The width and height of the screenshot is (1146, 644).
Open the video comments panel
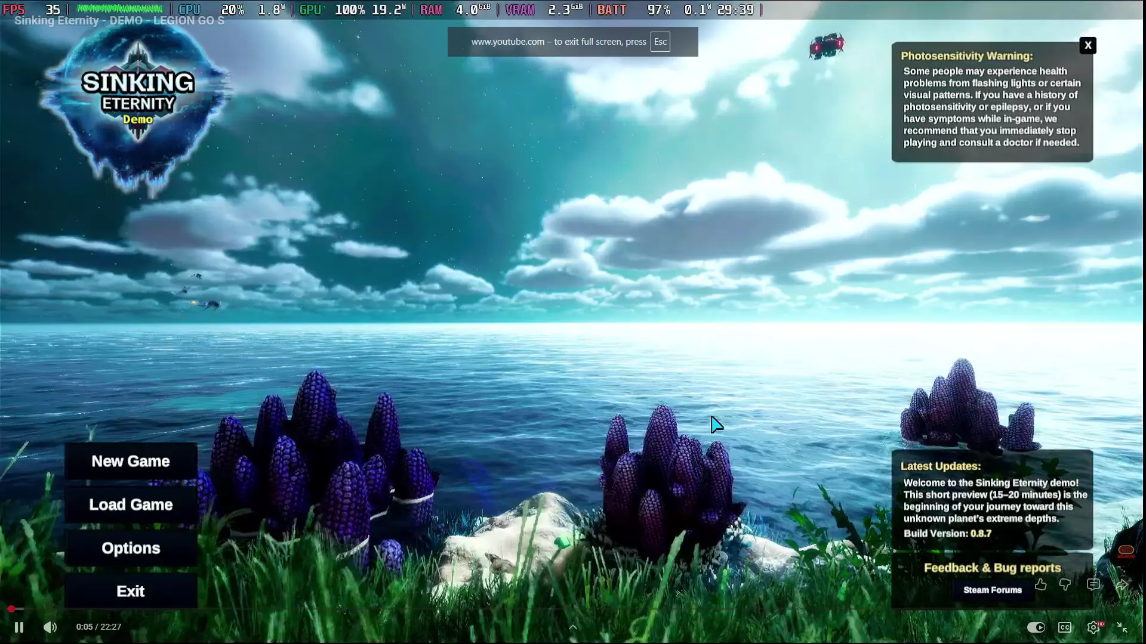pos(1093,585)
